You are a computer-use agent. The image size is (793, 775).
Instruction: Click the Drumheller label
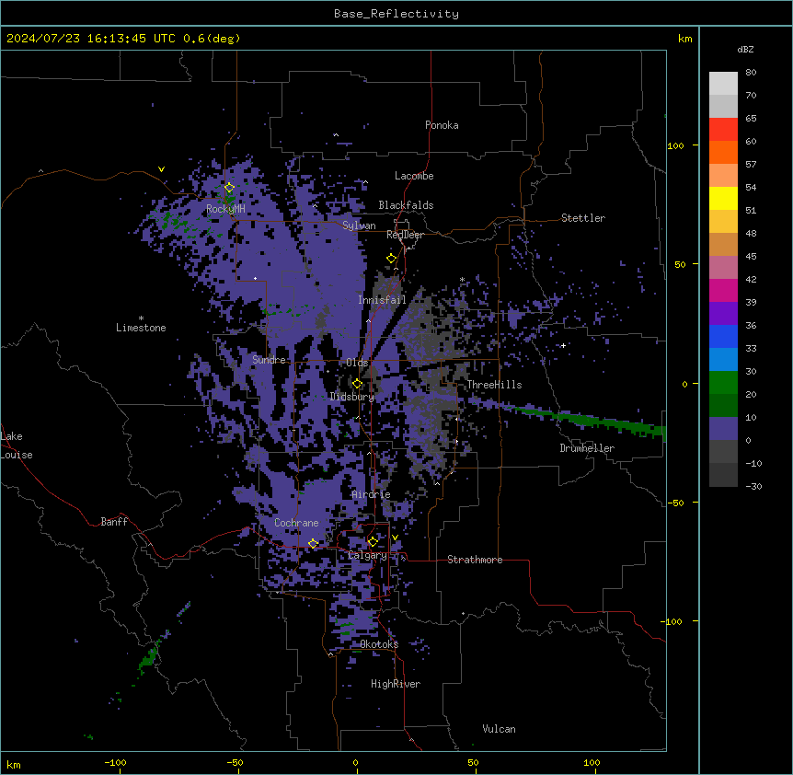[587, 448]
